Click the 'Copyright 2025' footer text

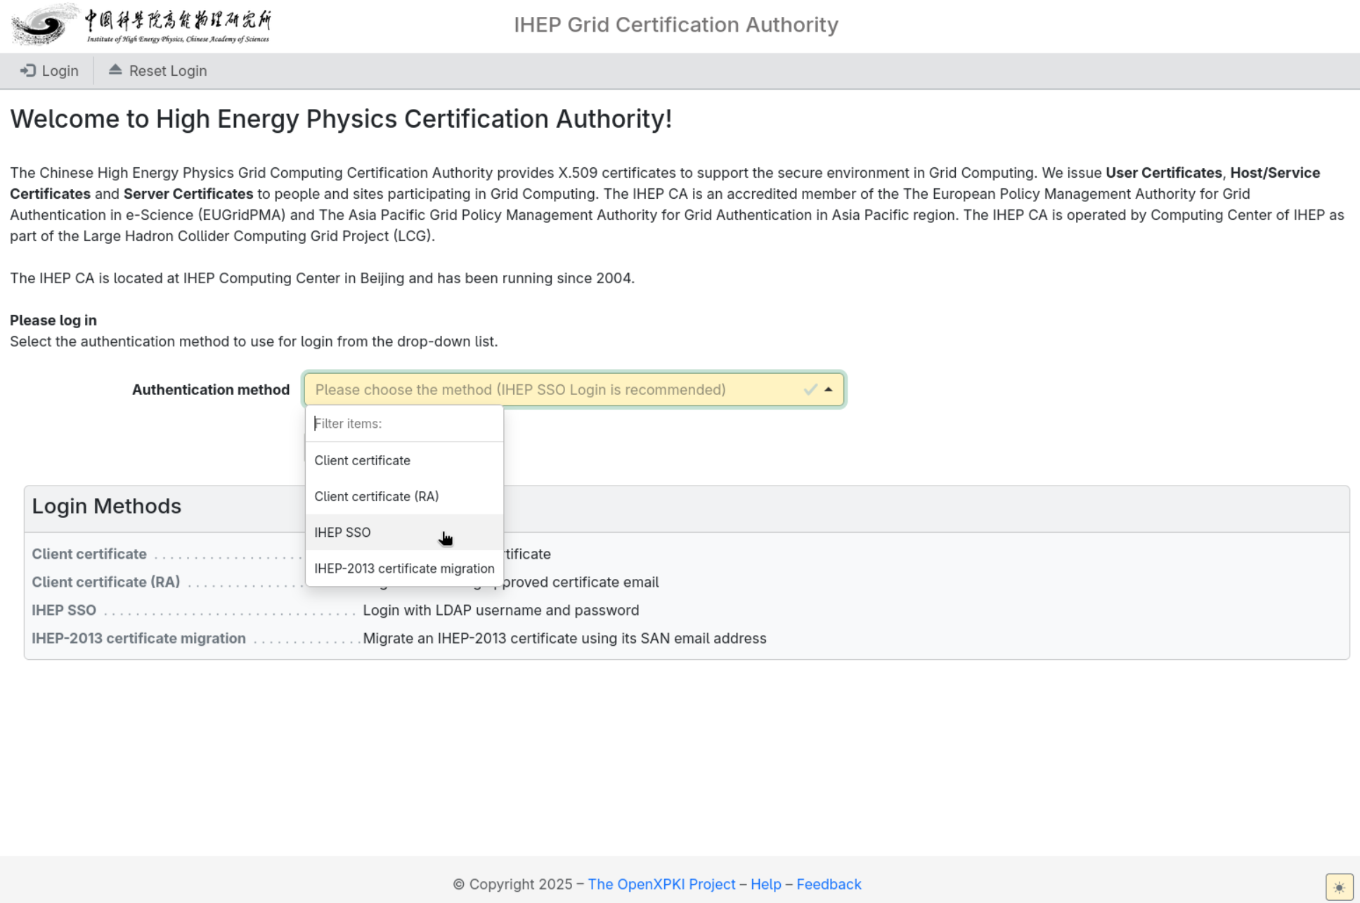coord(512,884)
